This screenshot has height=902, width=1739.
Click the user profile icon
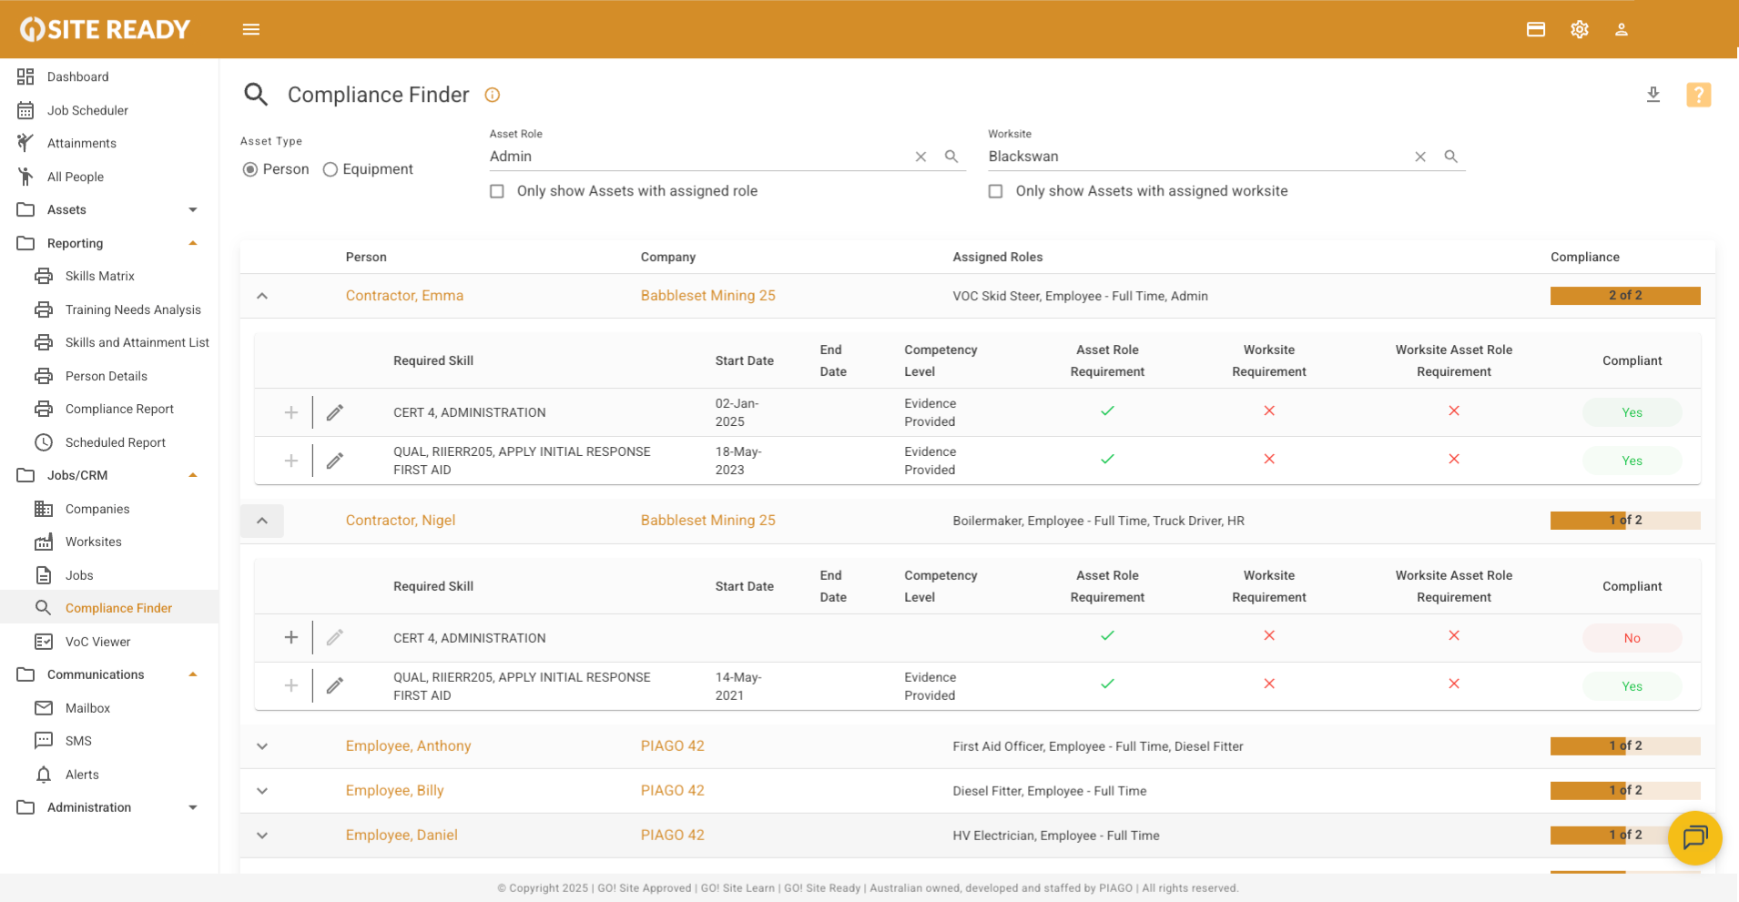pos(1622,30)
